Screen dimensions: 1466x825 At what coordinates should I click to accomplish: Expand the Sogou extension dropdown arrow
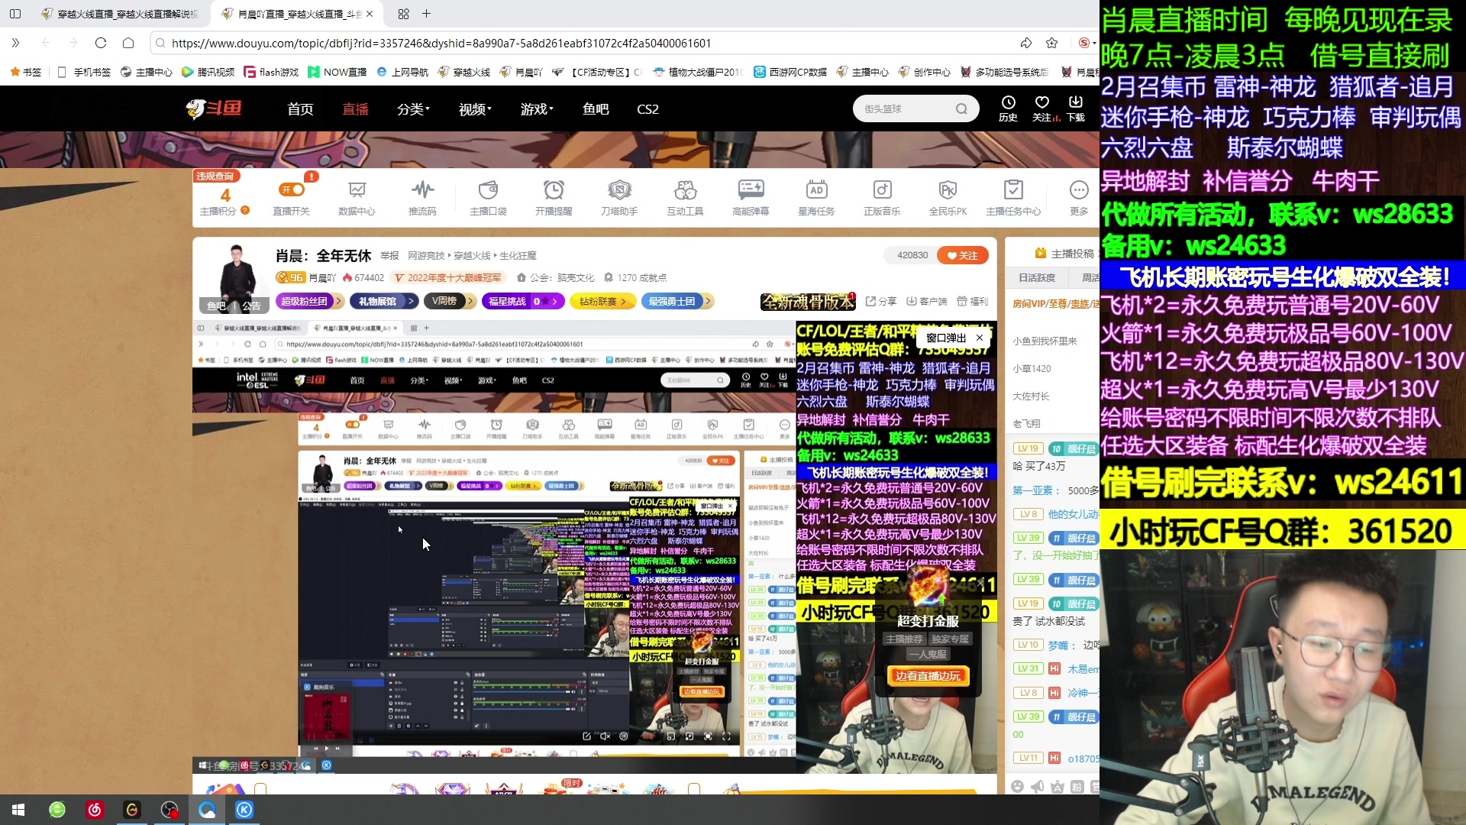[x=1094, y=43]
